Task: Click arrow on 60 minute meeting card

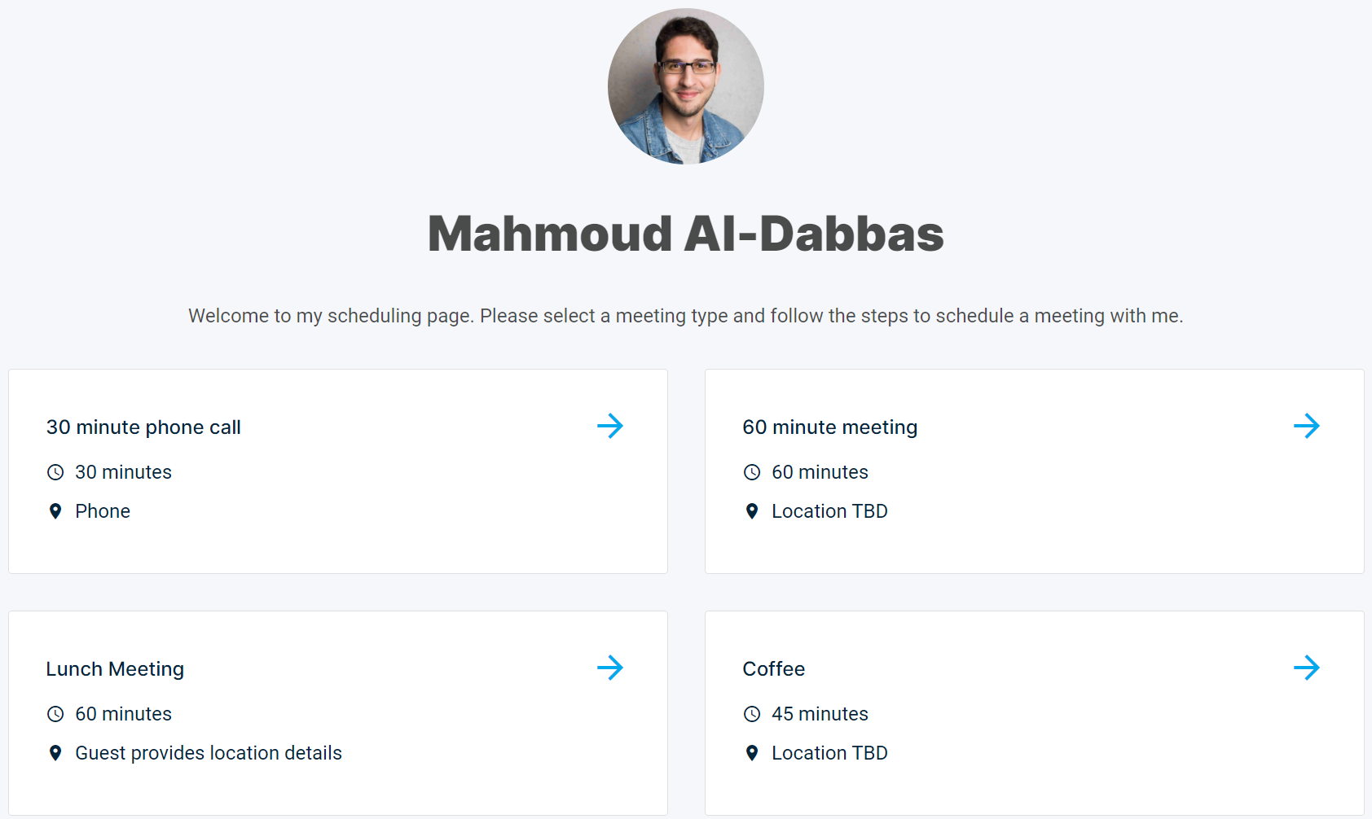Action: (1306, 426)
